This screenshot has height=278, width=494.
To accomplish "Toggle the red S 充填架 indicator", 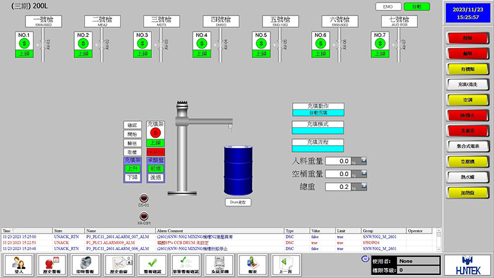I will point(156,132).
